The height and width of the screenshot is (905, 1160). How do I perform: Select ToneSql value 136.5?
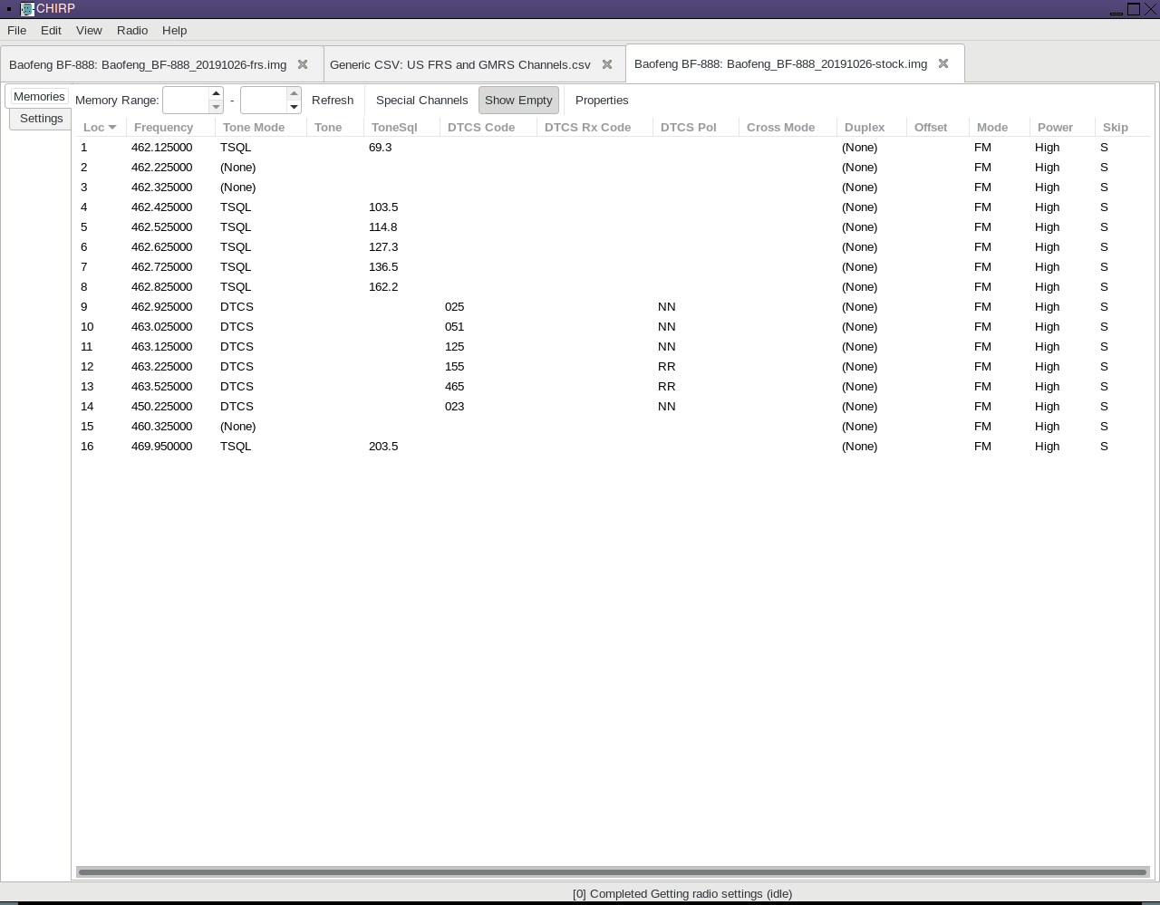click(383, 266)
